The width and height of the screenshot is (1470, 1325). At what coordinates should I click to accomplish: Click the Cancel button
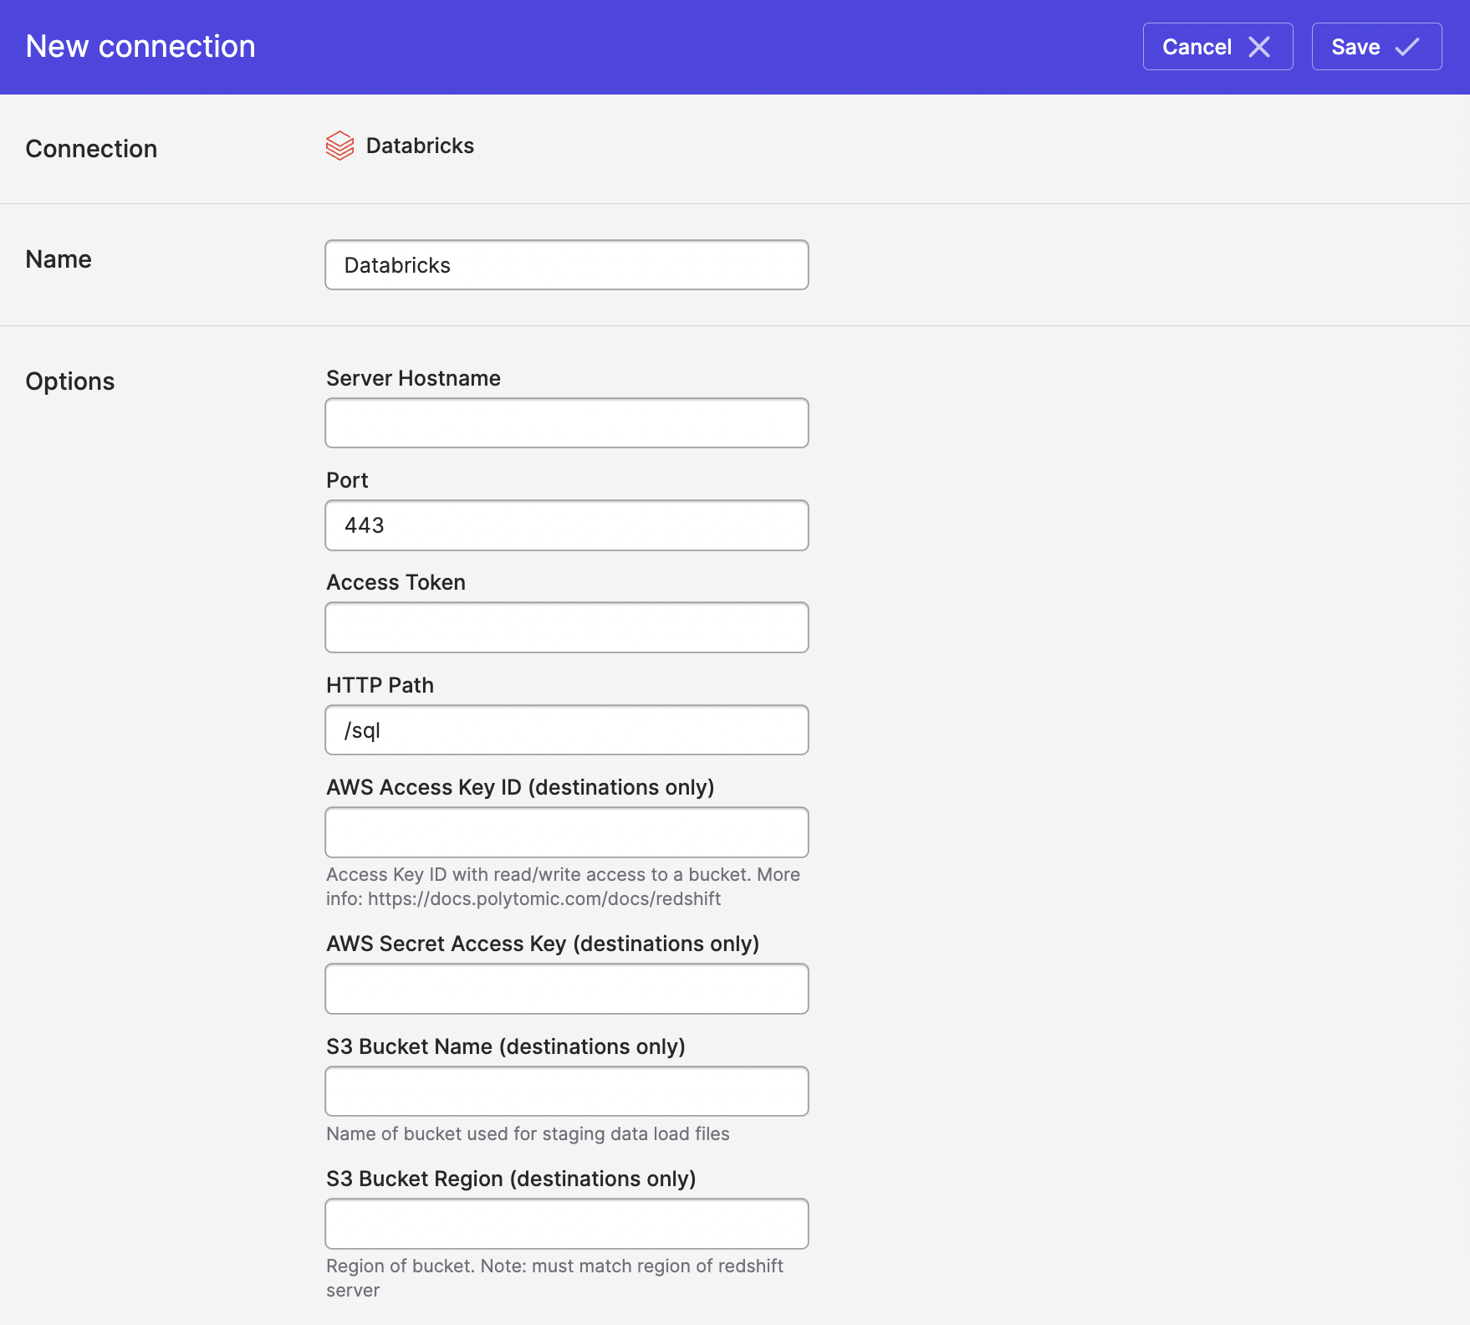pyautogui.click(x=1217, y=47)
